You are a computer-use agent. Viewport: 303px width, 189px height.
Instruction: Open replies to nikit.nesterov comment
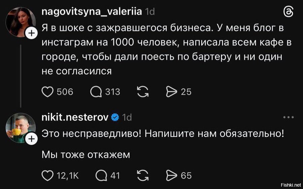(x=101, y=175)
